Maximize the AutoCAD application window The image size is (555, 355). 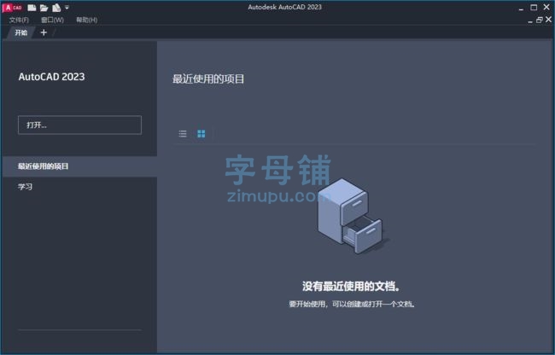pos(534,8)
